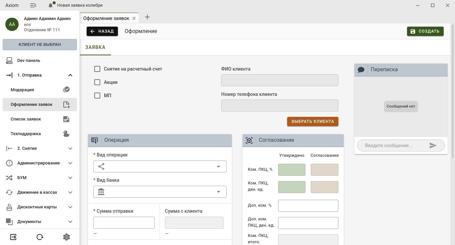
Task: Click the AA user avatar
Action: point(12,24)
